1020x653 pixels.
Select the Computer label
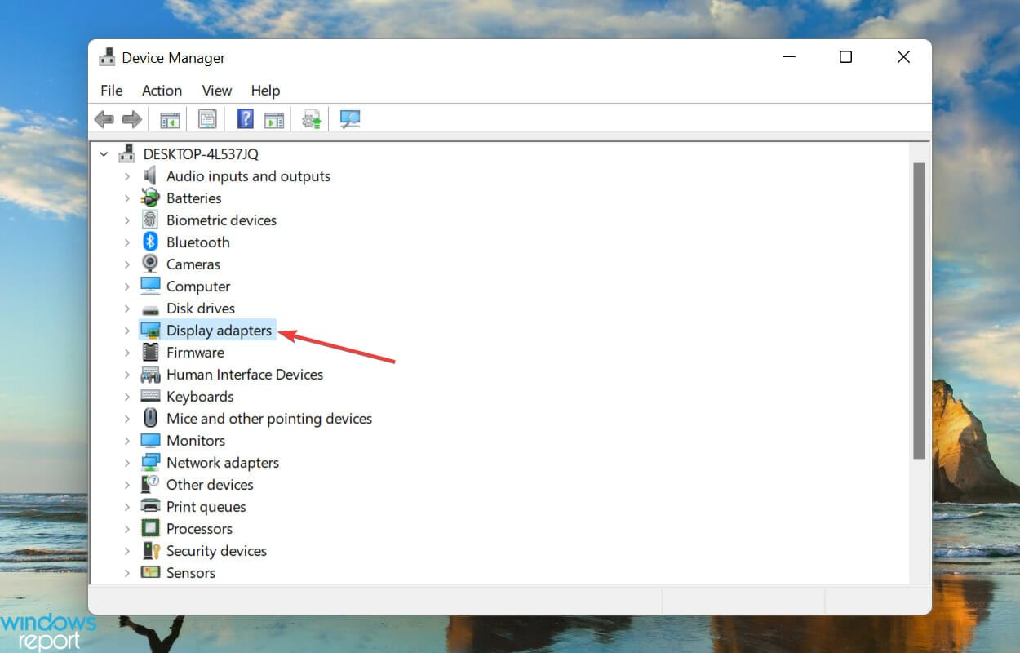(198, 287)
